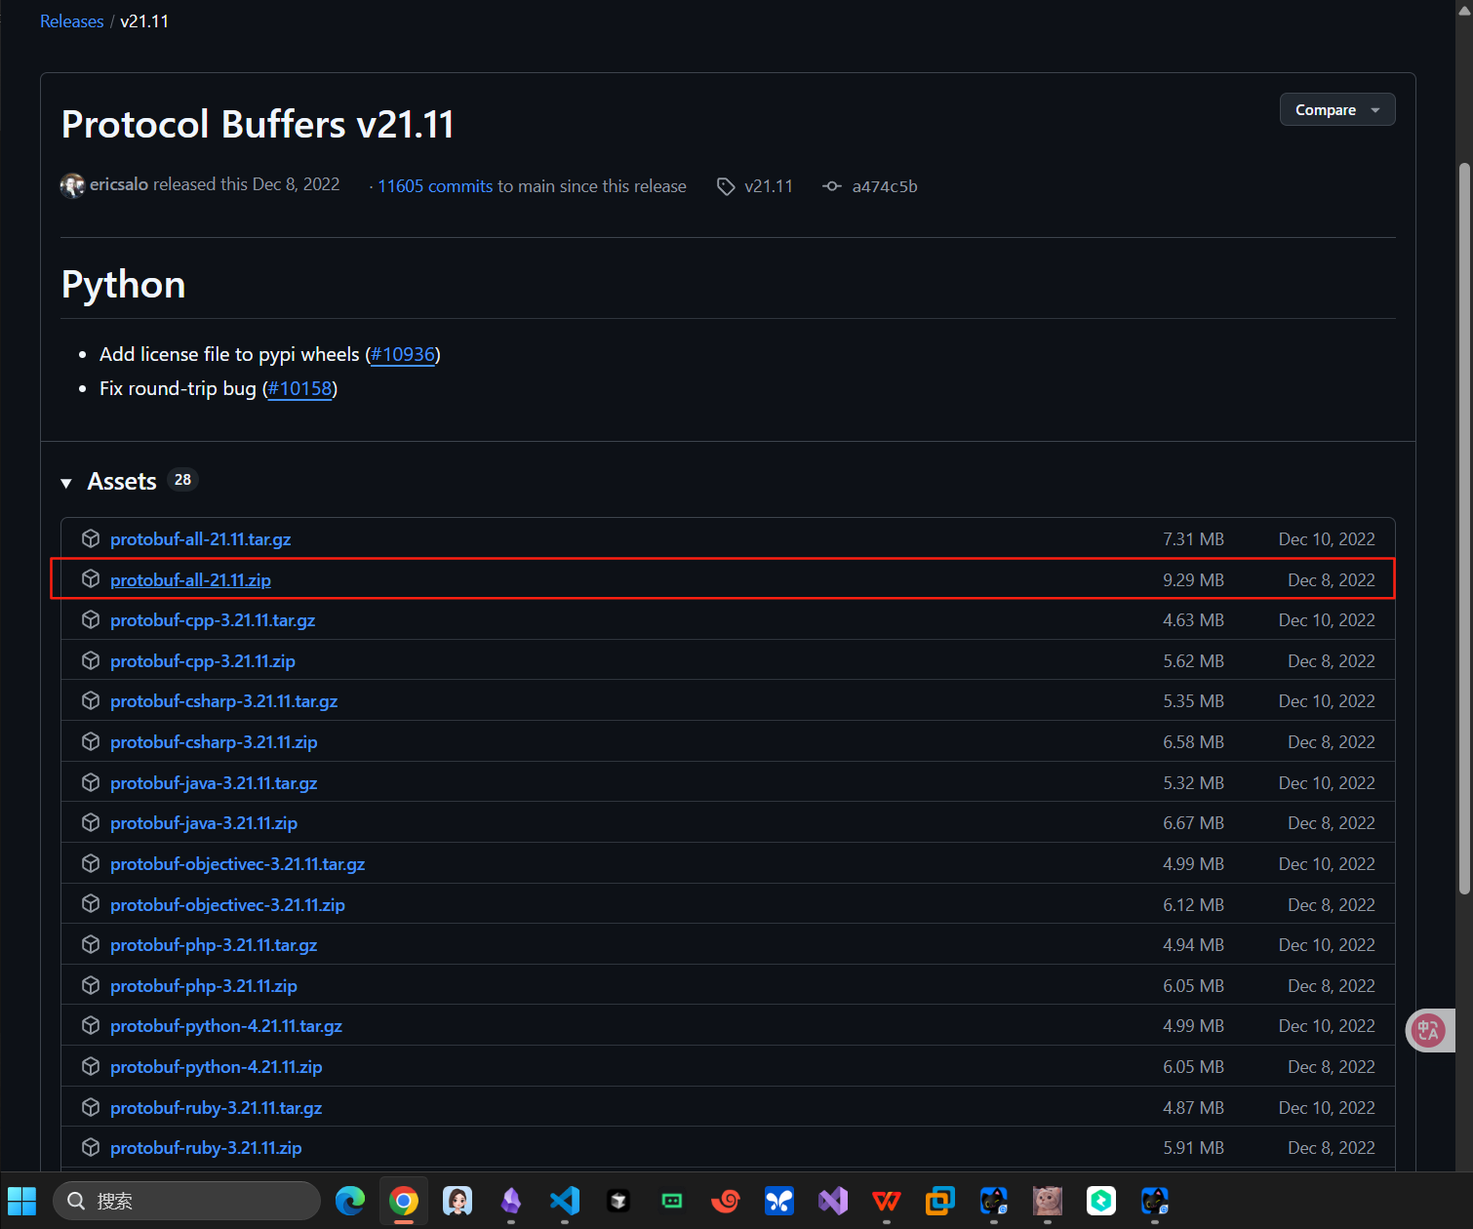Open the cat photo app in taskbar
Screen dimensions: 1473x1229
click(1048, 1201)
